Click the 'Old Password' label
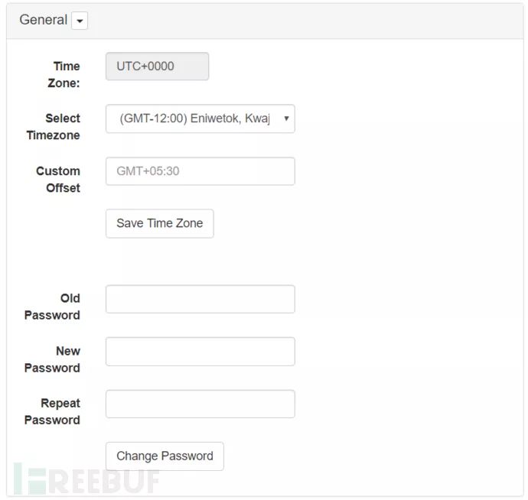Image resolution: width=528 pixels, height=500 pixels. (x=52, y=307)
